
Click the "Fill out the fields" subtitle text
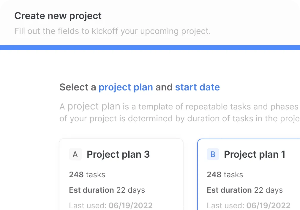pyautogui.click(x=113, y=31)
